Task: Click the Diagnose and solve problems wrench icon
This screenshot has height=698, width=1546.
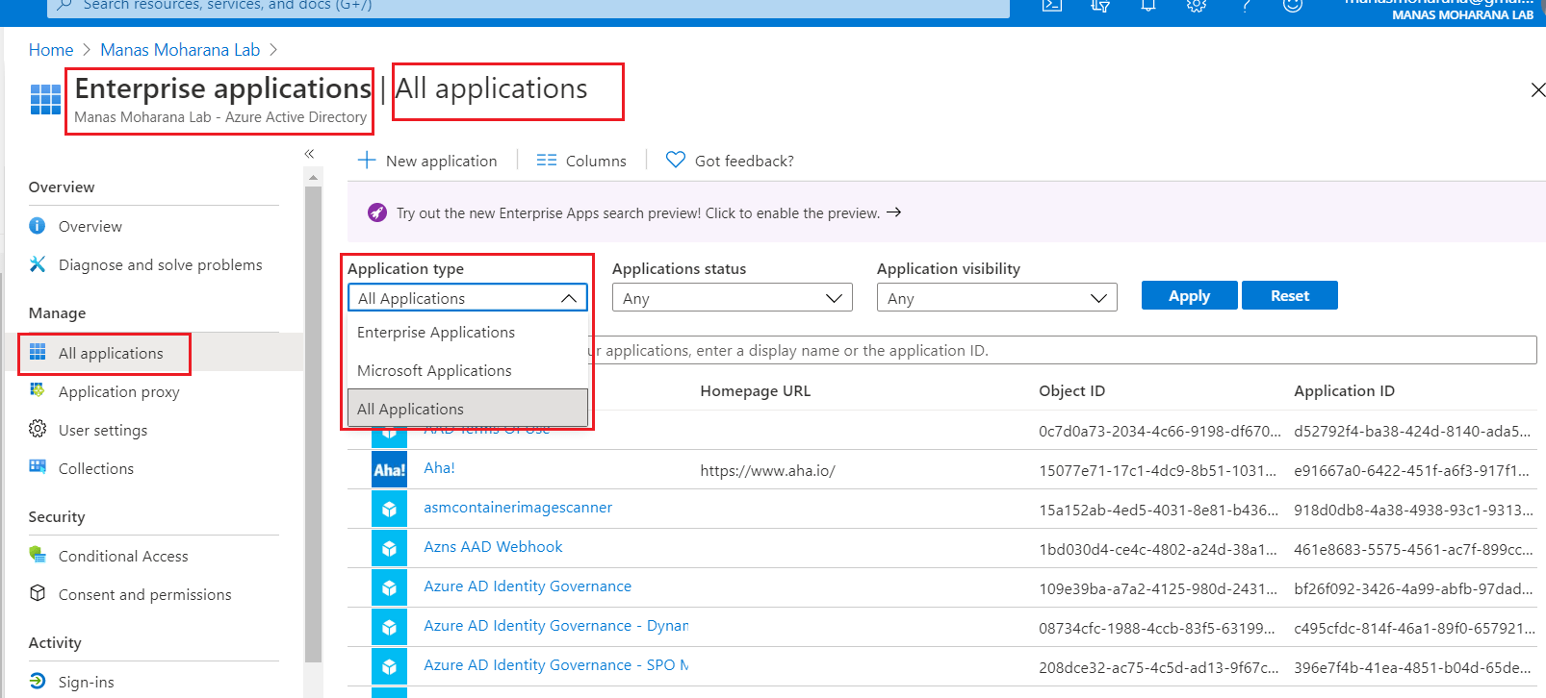Action: click(38, 264)
